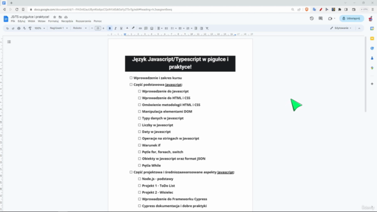Open the text alignment dropdown
Screen dimensions: 377x212
[160, 28]
